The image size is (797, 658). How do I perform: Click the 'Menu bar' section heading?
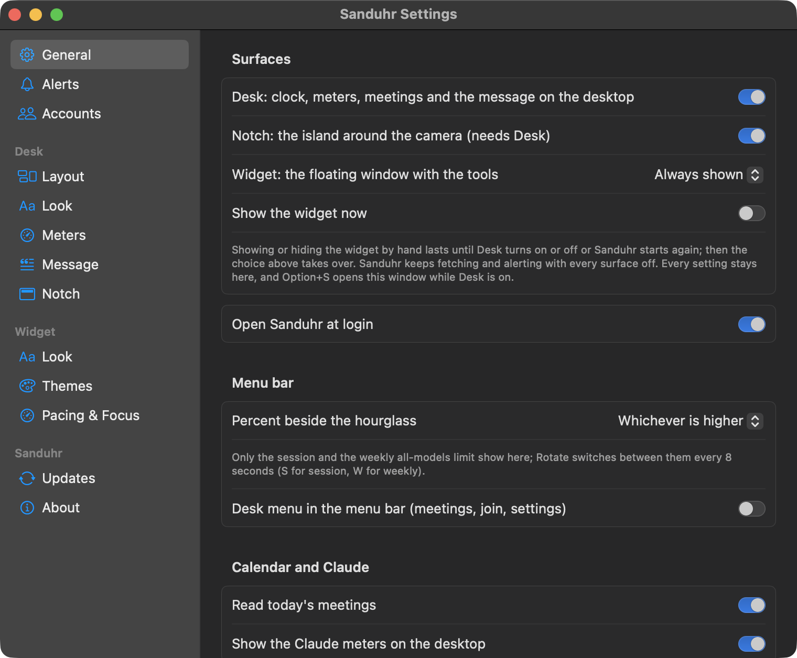click(263, 383)
